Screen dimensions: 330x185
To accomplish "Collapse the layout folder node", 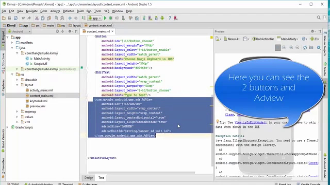I will pyautogui.click(x=17, y=85).
